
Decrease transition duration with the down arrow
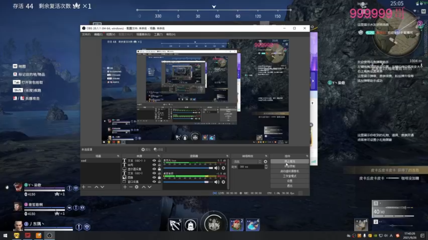tap(266, 168)
